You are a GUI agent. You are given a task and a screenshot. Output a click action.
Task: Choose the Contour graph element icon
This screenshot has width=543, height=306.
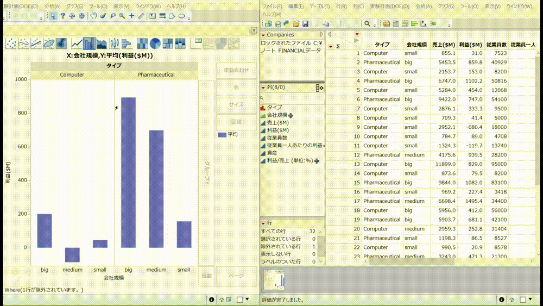(x=61, y=43)
